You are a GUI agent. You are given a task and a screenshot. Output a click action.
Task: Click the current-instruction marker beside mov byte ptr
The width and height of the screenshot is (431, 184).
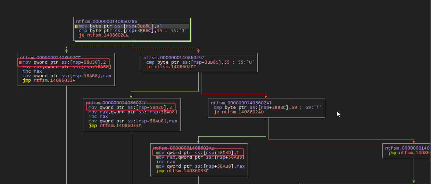[x=76, y=26]
